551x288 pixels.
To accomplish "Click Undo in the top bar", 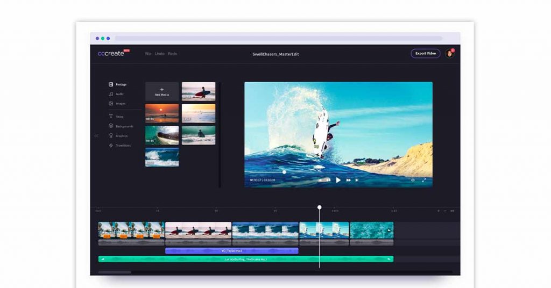I will click(x=160, y=54).
